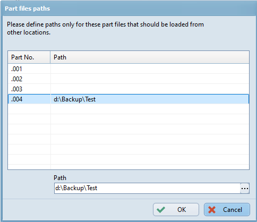The height and width of the screenshot is (222, 257).
Task: Click the Path column header
Action: click(150, 57)
